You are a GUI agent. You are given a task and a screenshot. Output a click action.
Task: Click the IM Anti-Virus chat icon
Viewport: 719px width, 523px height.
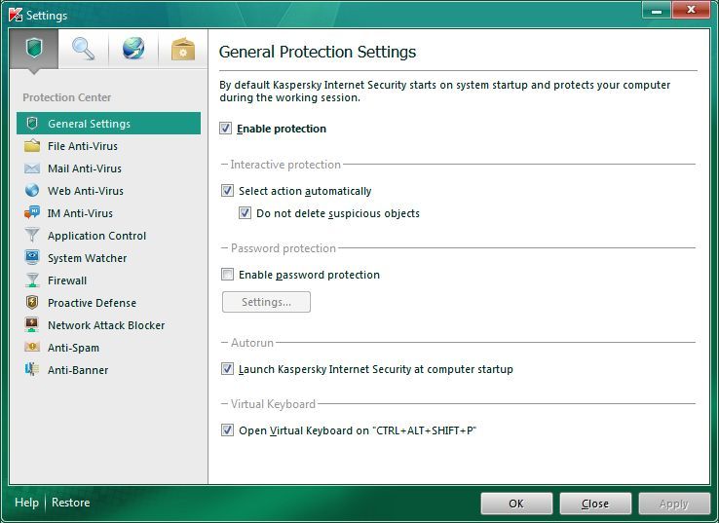tap(32, 212)
